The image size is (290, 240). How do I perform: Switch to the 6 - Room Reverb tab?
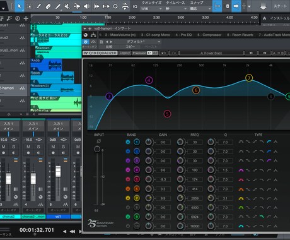(x=240, y=35)
